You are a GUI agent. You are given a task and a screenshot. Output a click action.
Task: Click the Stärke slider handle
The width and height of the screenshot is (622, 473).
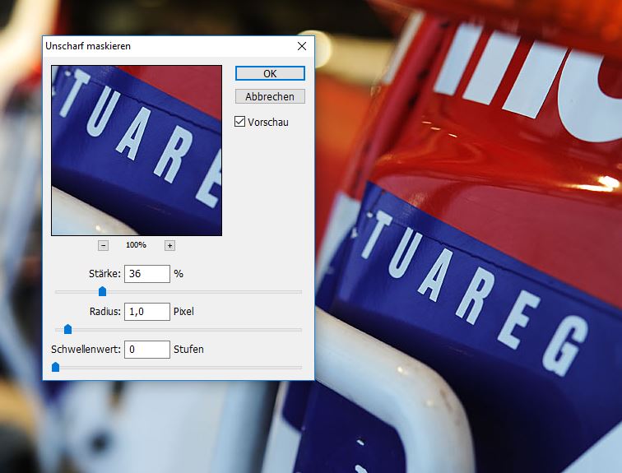102,291
